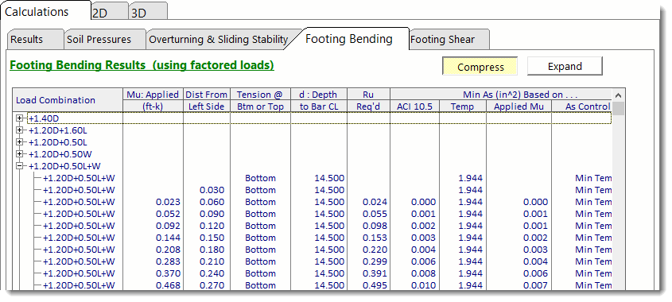
Task: Click the Dist From Left Side header
Action: tap(207, 100)
